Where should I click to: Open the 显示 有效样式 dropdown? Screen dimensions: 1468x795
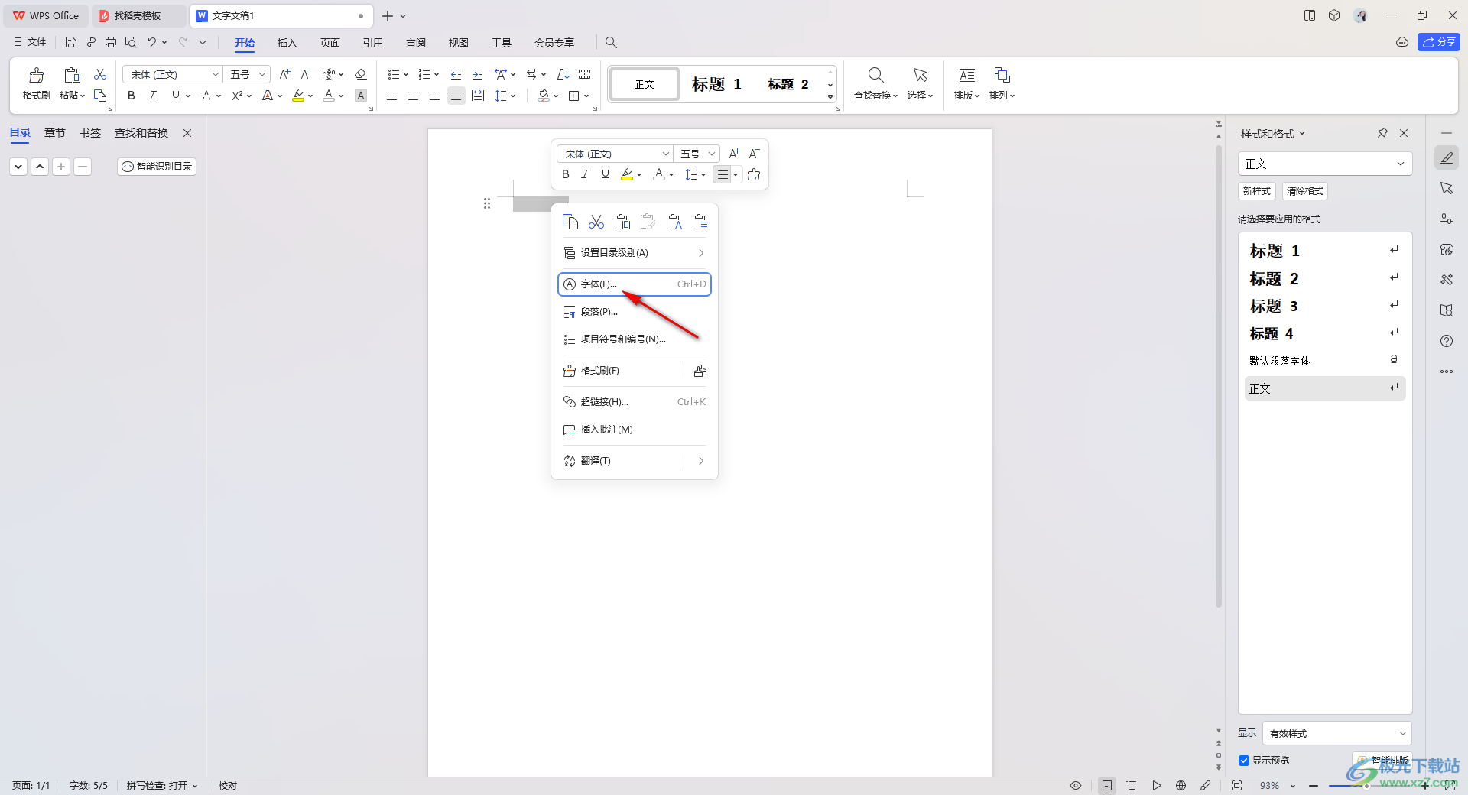(1336, 733)
